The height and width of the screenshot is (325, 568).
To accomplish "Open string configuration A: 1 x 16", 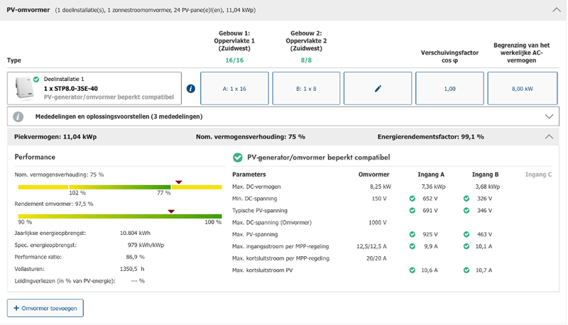I will click(x=234, y=89).
